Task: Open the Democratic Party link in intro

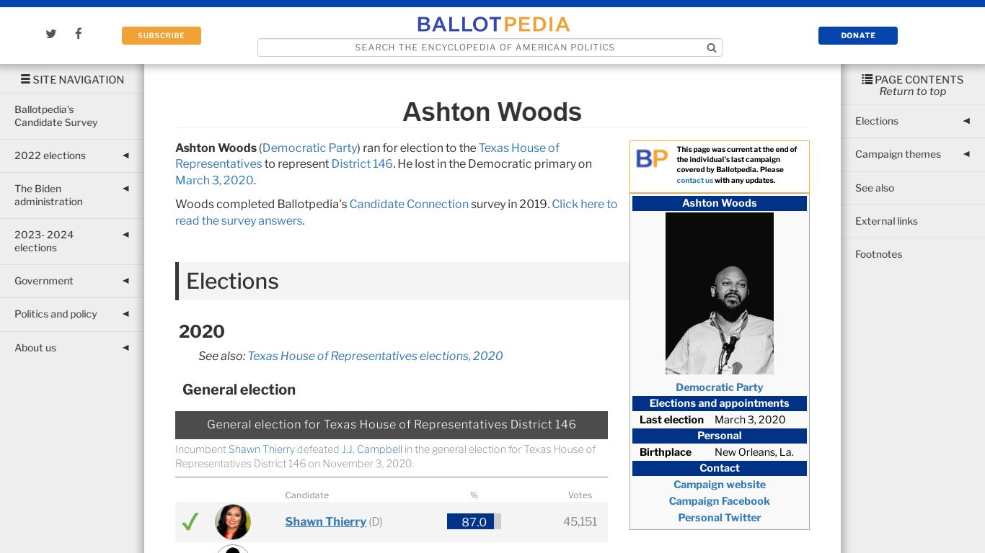Action: tap(310, 148)
